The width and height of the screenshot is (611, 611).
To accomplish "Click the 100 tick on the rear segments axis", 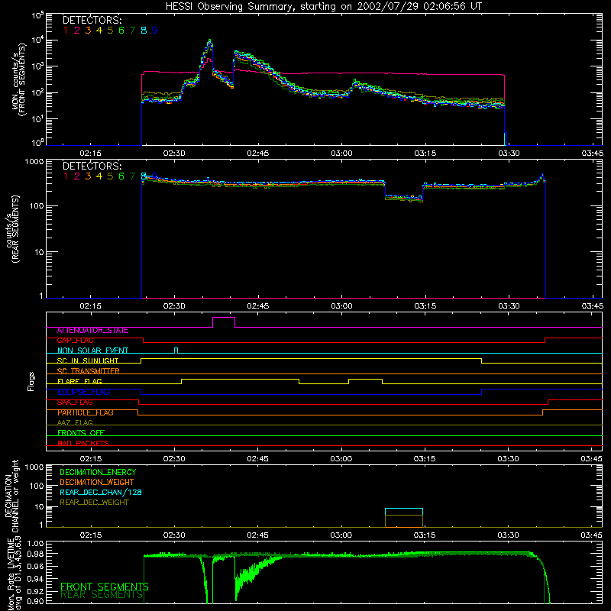I will [x=37, y=206].
